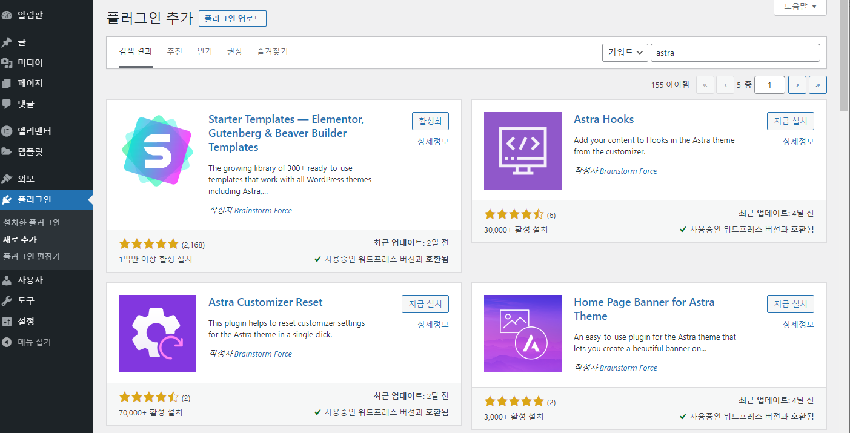
Task: Open the Astra Customizer Reset title link
Action: 265,302
